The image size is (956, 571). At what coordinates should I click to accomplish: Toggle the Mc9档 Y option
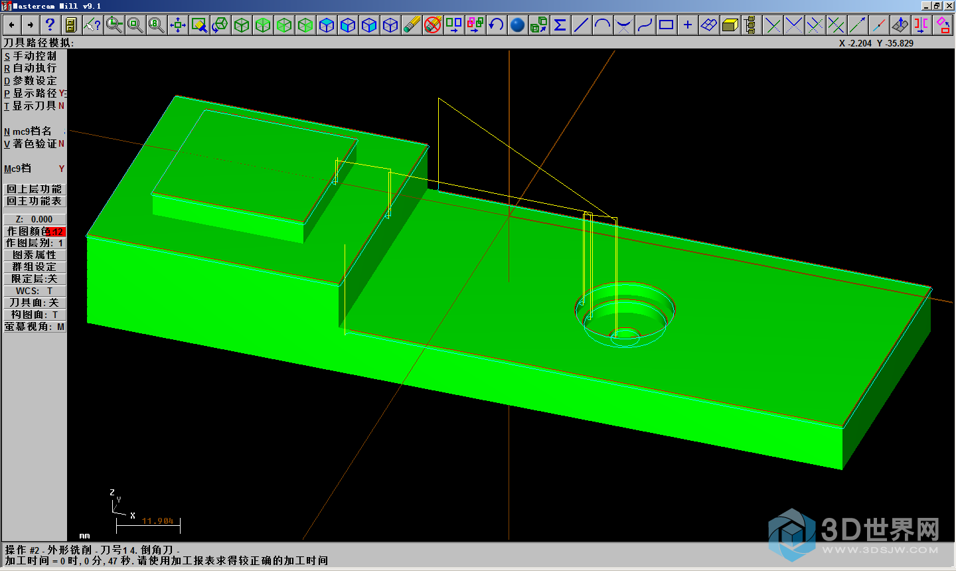(35, 169)
